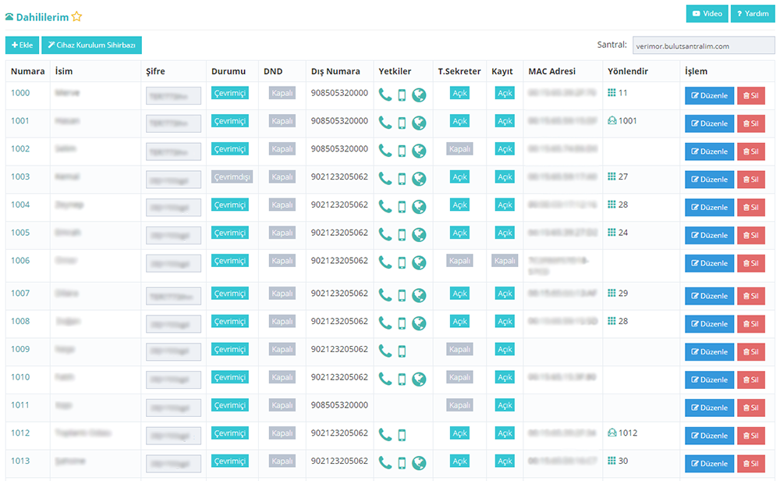
Task: Edit extension 1004 using Düzenle
Action: click(709, 208)
